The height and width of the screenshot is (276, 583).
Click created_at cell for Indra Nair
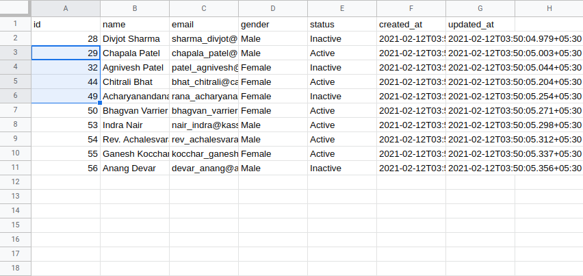tap(411, 125)
